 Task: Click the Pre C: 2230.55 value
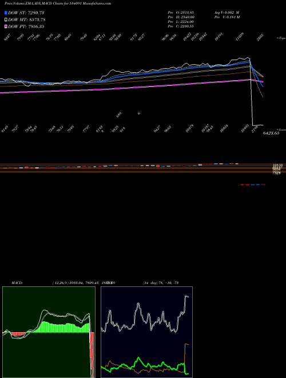coord(181,26)
